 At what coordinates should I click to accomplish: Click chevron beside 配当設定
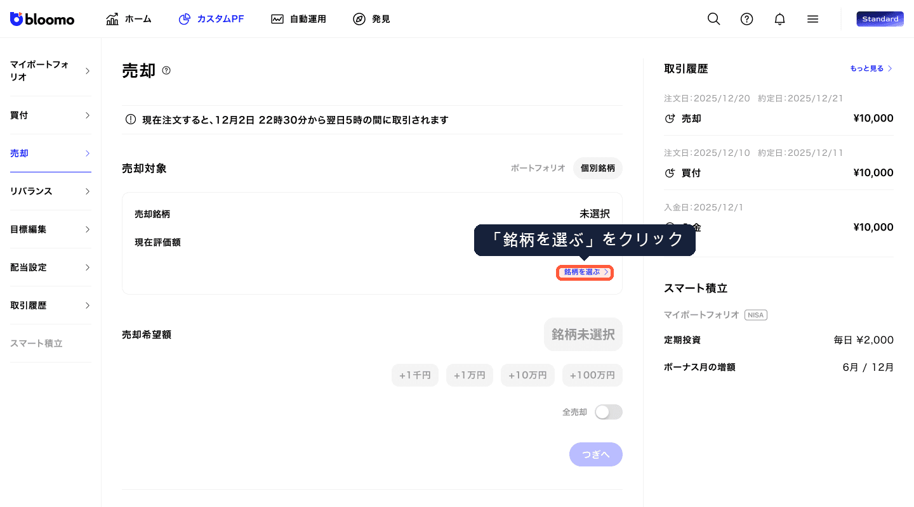[x=88, y=267]
